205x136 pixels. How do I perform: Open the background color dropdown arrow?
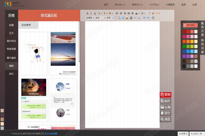click(113, 13)
